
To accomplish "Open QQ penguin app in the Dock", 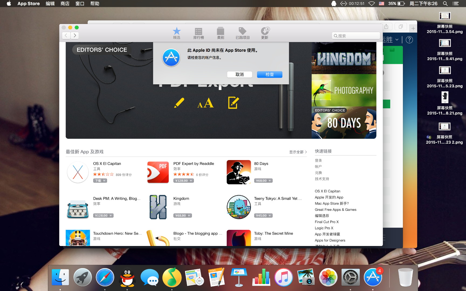I will pyautogui.click(x=127, y=277).
